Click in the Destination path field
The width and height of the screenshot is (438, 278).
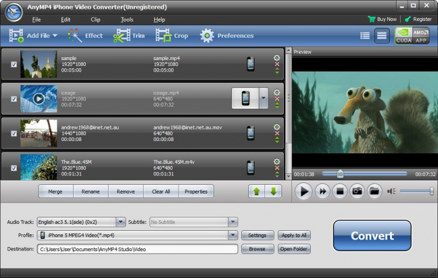point(137,249)
